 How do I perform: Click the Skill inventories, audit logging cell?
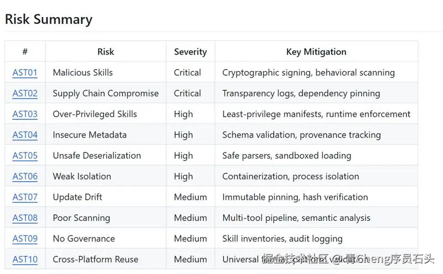tap(282, 239)
